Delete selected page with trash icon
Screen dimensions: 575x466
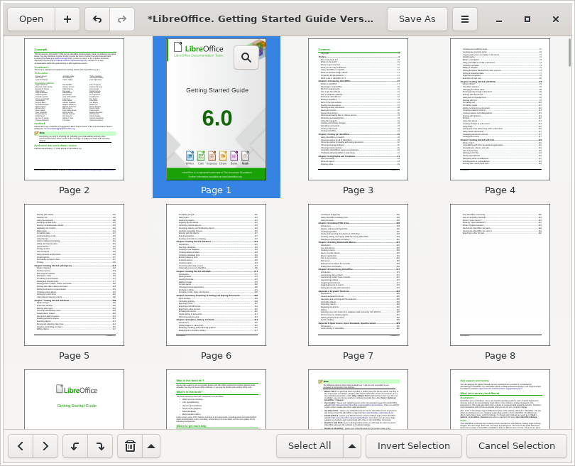pos(130,446)
